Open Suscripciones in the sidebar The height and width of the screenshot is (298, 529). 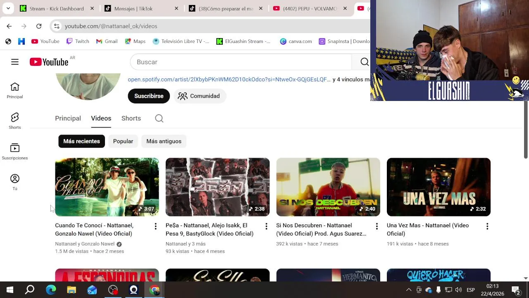(x=15, y=152)
